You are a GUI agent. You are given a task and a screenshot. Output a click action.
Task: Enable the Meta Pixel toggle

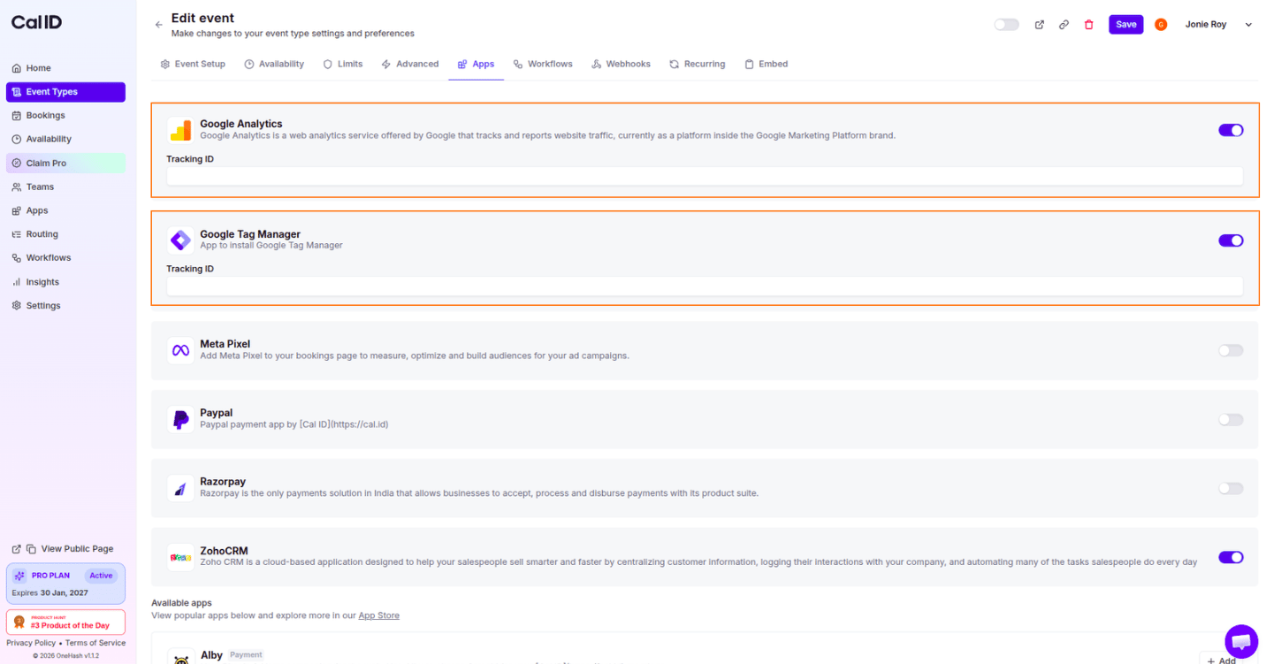(1231, 350)
